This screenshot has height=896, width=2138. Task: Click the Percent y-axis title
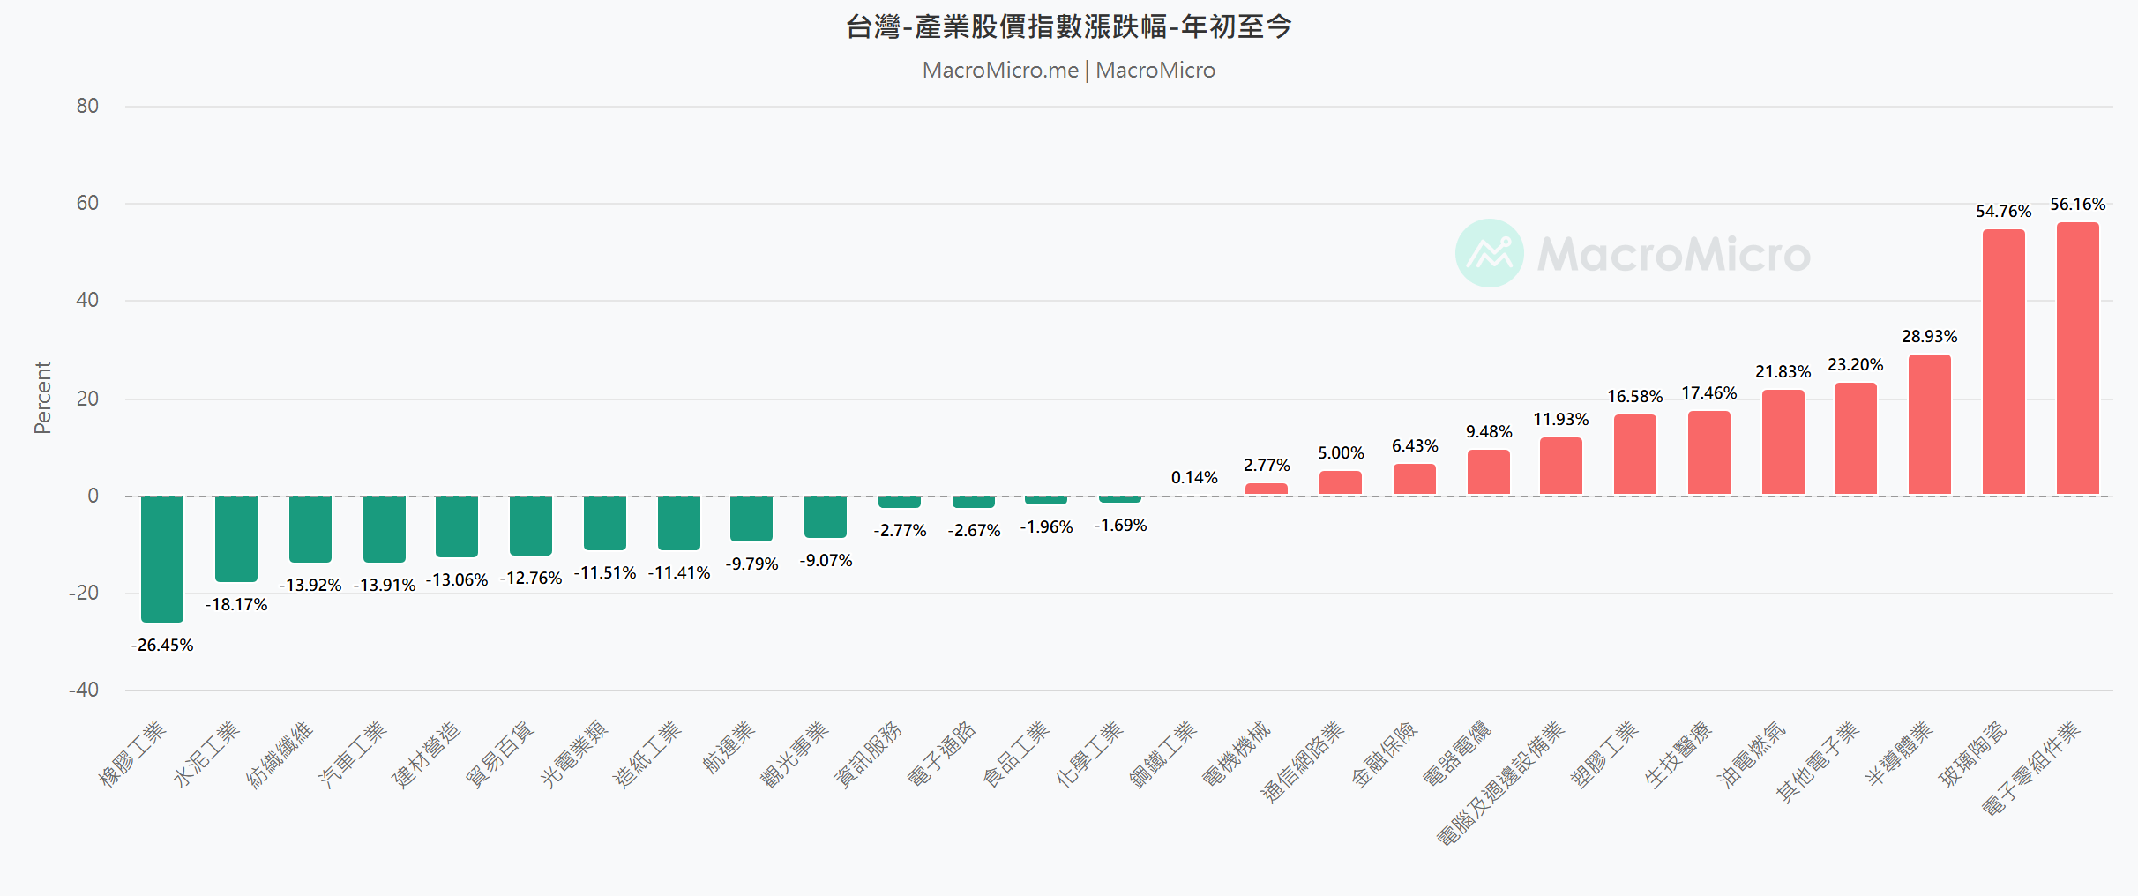pyautogui.click(x=42, y=398)
